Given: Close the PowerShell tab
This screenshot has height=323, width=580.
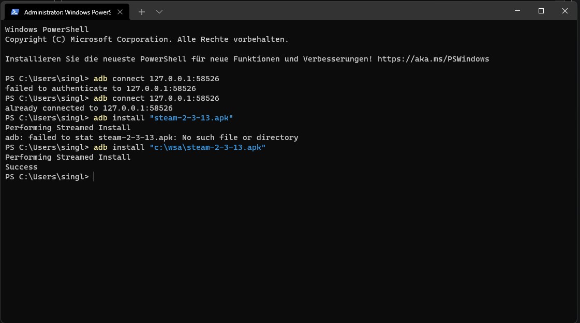Looking at the screenshot, I should (x=122, y=11).
